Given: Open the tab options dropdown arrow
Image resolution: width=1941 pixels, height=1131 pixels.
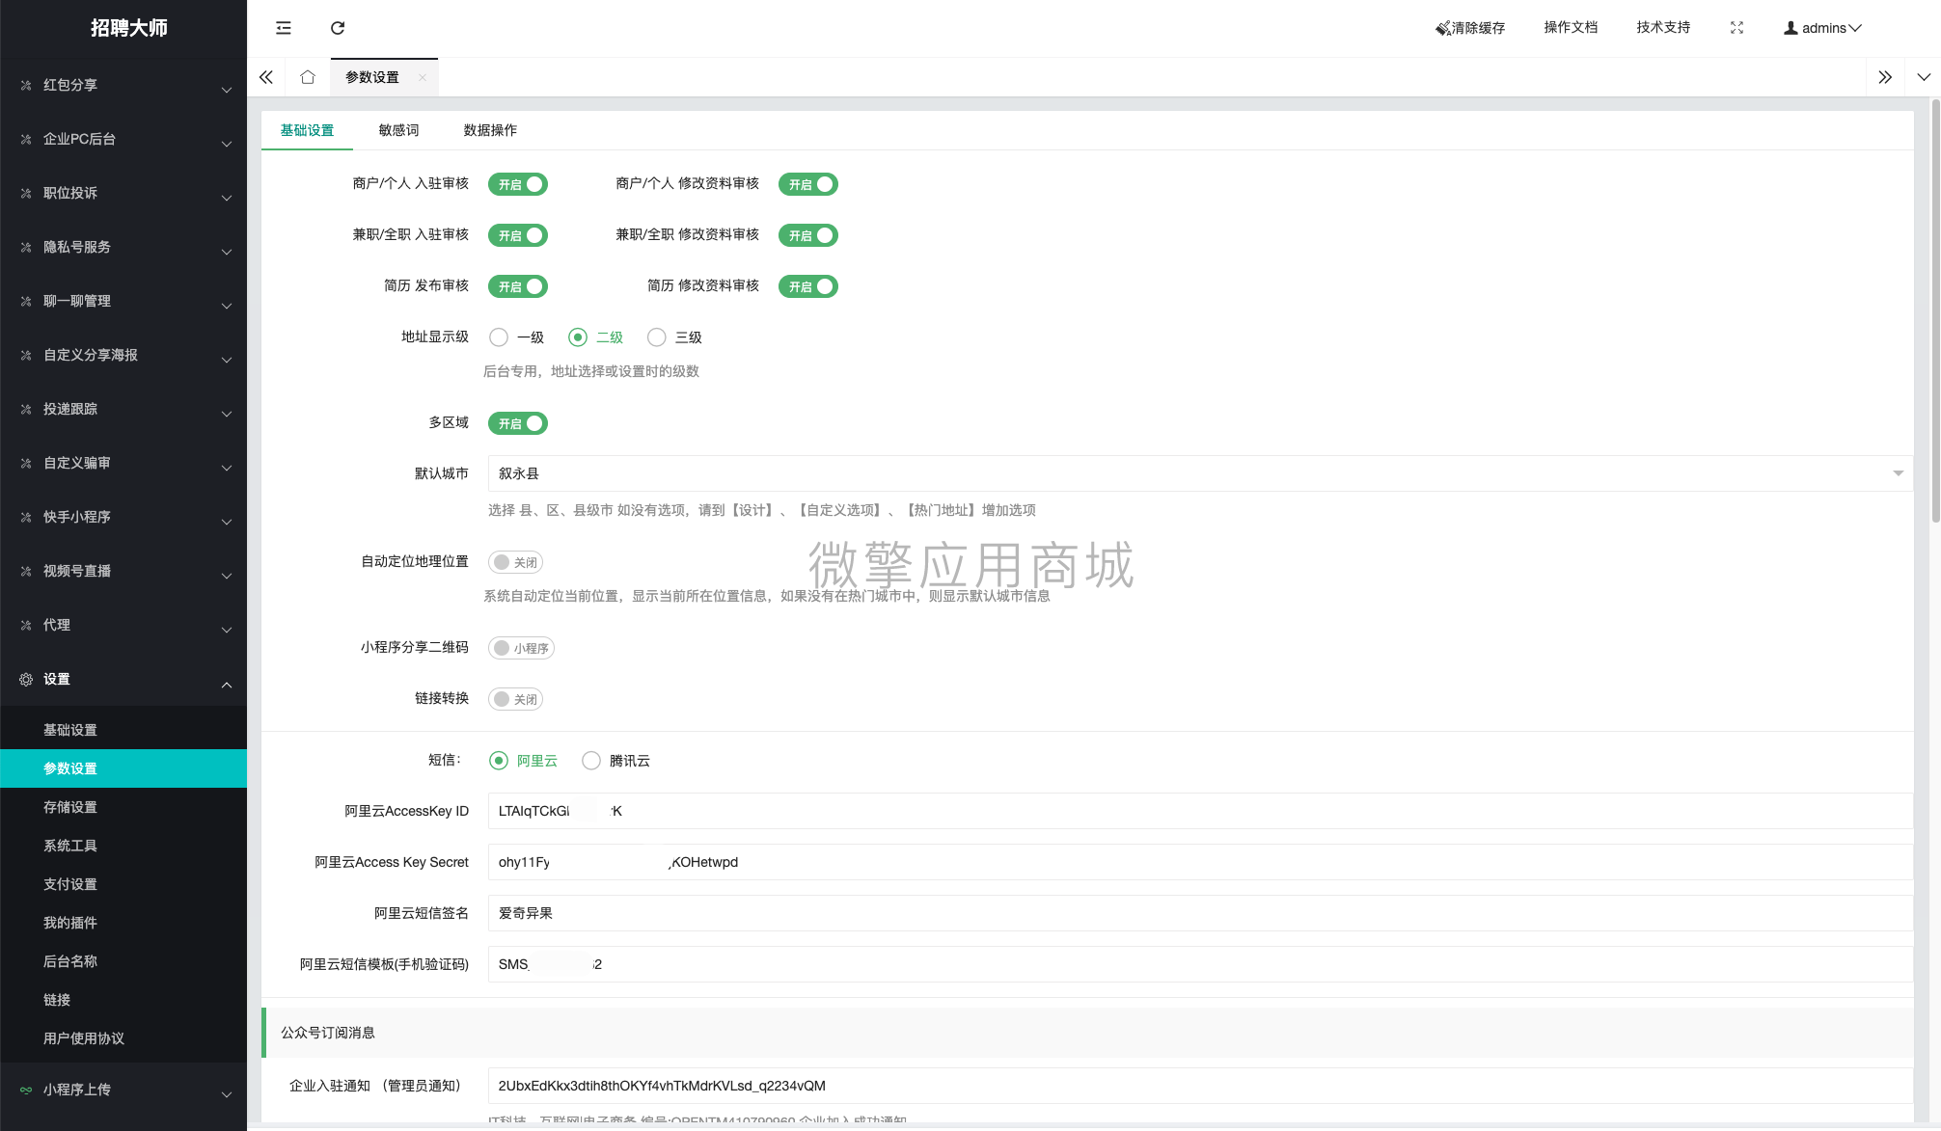Looking at the screenshot, I should click(1924, 77).
